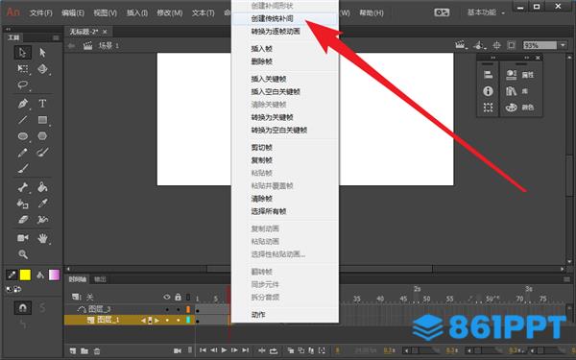The image size is (576, 360).
Task: Select the Eraser tool
Action: 23,220
